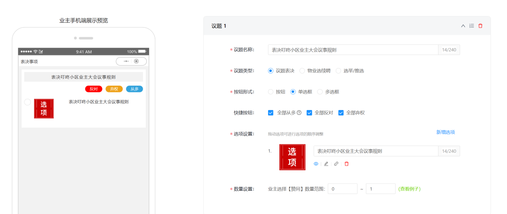The height and width of the screenshot is (214, 507).
Task: Click the three-dot menu in phone preview
Action: pos(126,61)
